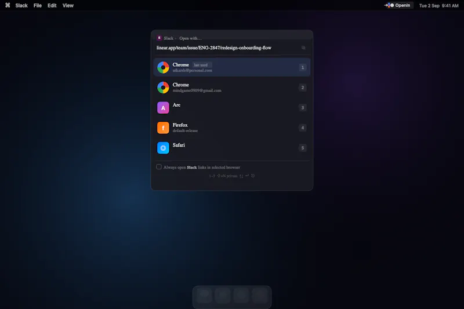Viewport: 464px width, 309px height.
Task: Click shortcut badge 1 on Chrome row
Action: [302, 67]
